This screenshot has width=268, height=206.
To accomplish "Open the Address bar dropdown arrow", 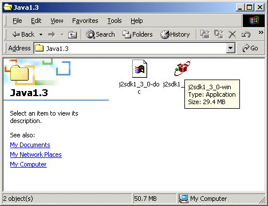I will coord(231,48).
